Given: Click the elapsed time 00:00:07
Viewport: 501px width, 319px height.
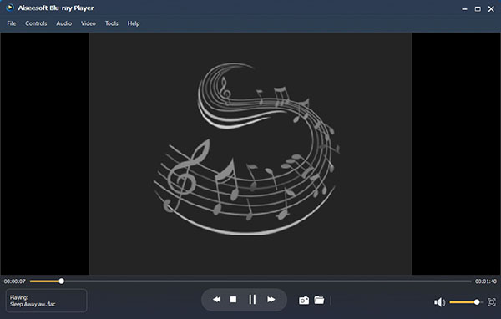Looking at the screenshot, I should (15, 281).
